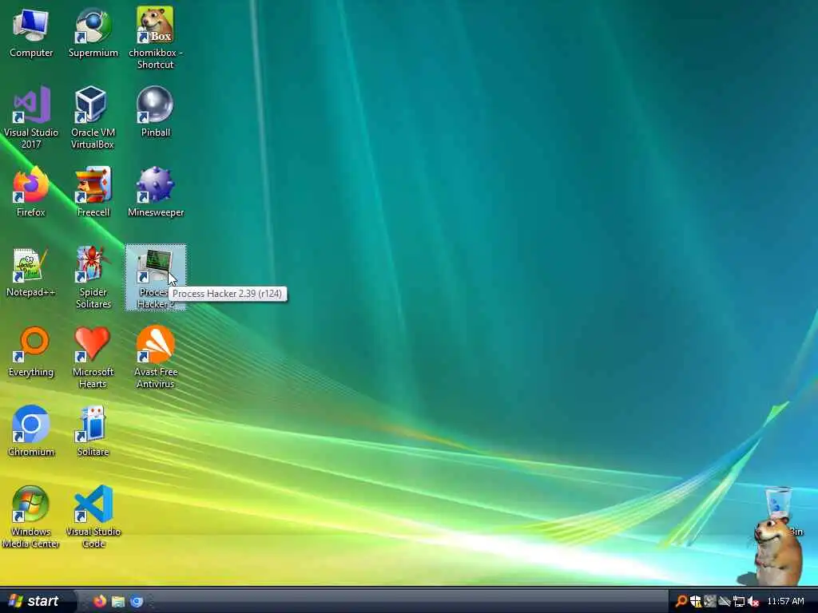This screenshot has height=613, width=818.
Task: Click the 11:57 AM taskbar clock
Action: point(786,602)
